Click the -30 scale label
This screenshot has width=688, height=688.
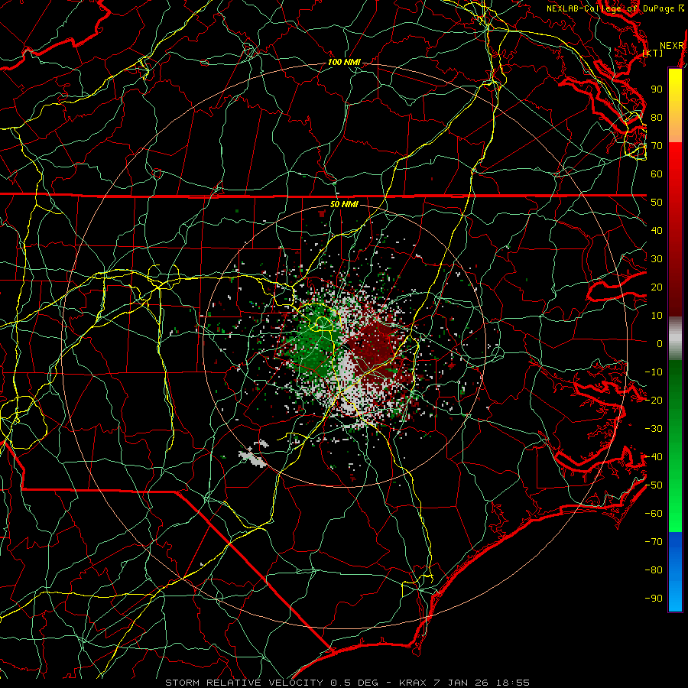click(x=654, y=429)
